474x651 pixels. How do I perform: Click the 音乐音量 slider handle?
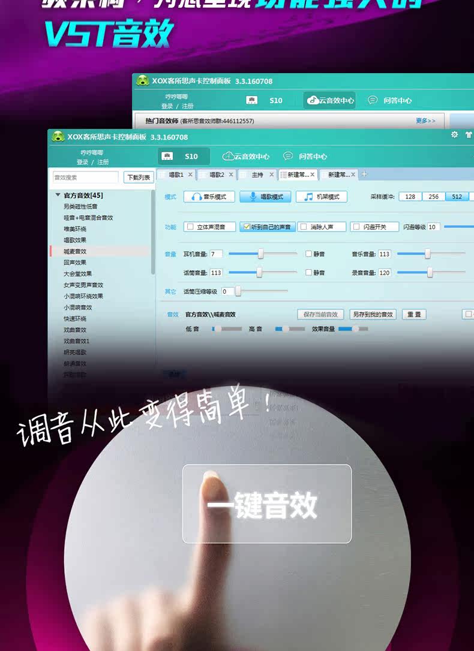(427, 254)
